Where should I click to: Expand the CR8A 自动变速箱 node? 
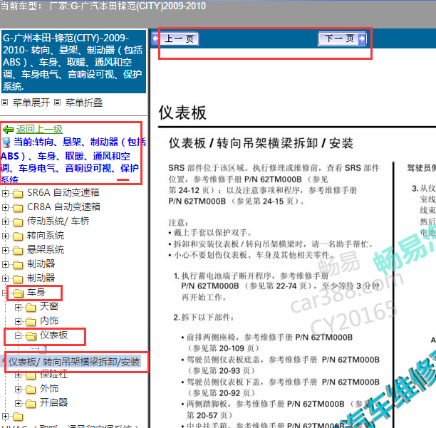(x=5, y=207)
